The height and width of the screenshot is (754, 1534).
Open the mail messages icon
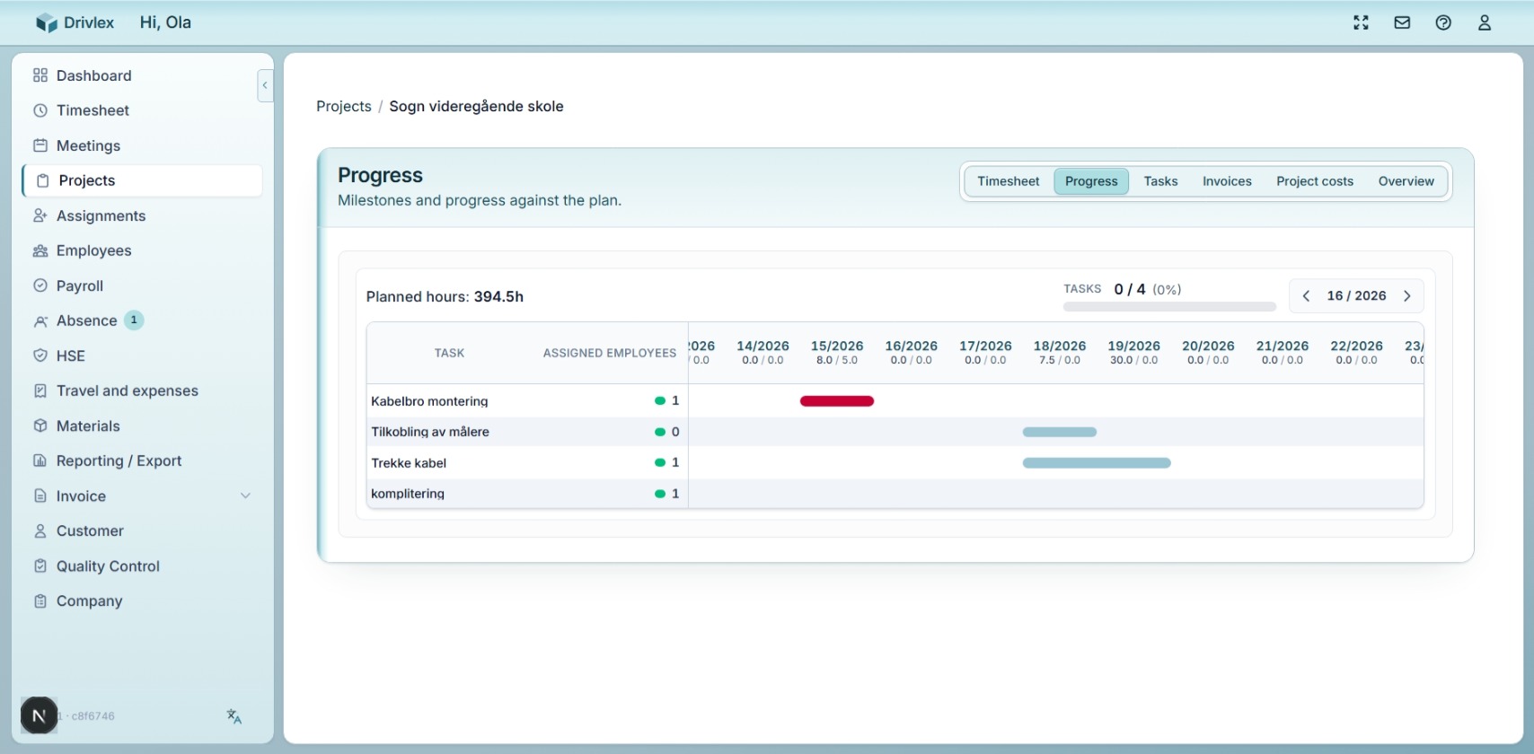[x=1402, y=23]
